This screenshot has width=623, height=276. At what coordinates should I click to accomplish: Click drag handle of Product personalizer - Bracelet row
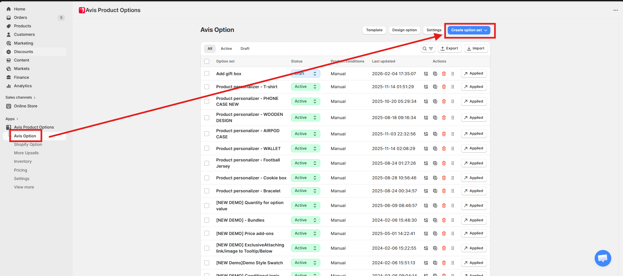click(x=453, y=191)
